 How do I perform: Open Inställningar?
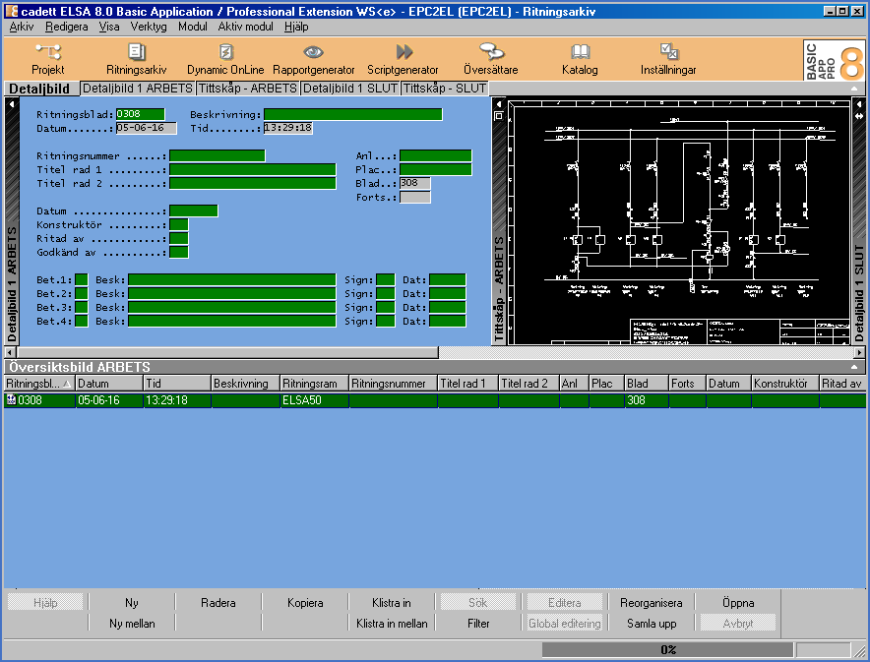(667, 58)
